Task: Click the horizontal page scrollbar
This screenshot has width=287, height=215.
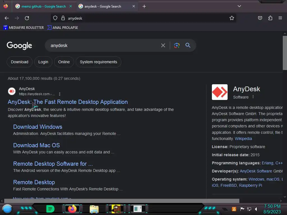Action: [122, 201]
